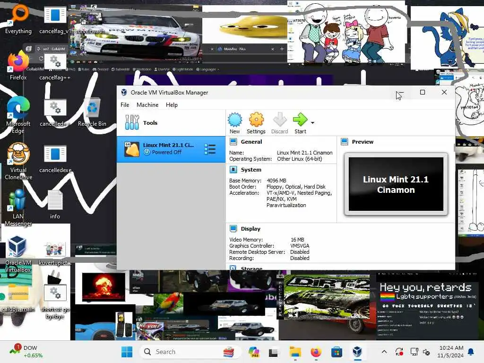Click the Recording "Disabled" value
The height and width of the screenshot is (363, 484).
tap(300, 259)
